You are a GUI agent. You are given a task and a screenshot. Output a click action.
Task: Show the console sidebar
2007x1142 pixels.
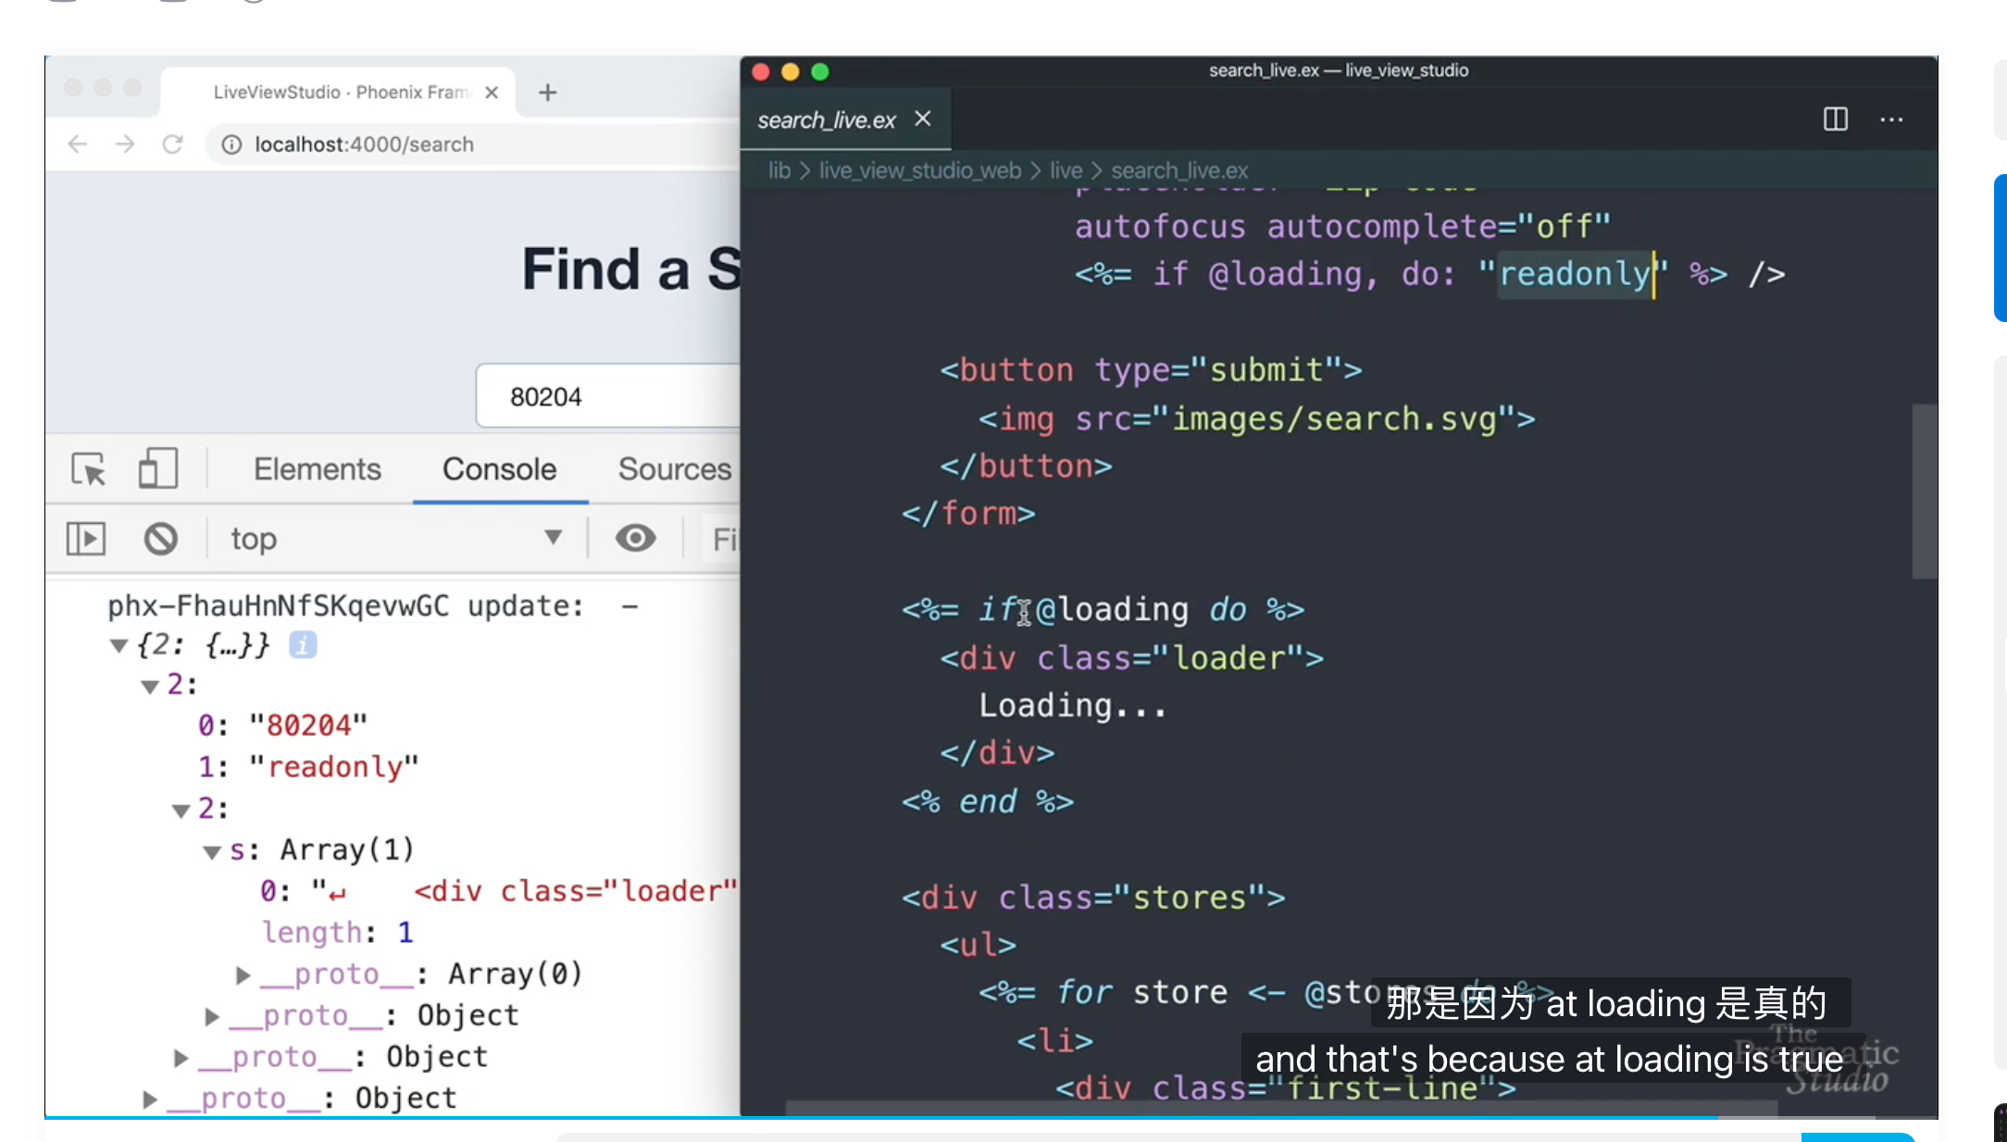tap(85, 538)
